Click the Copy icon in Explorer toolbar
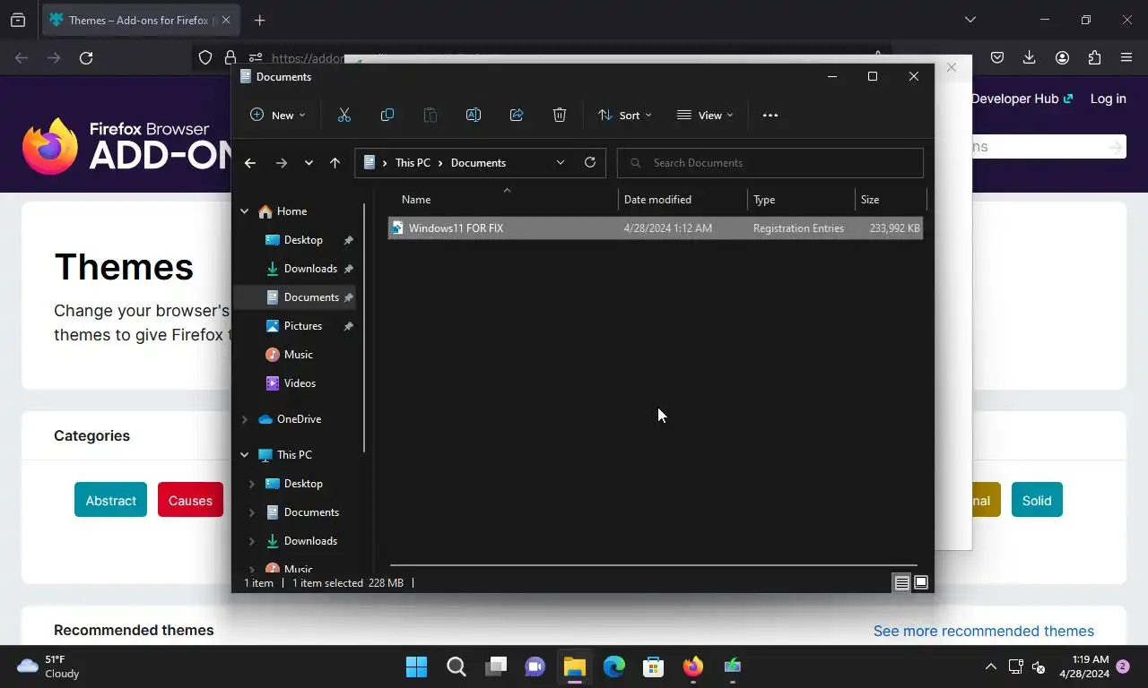 pyautogui.click(x=387, y=115)
